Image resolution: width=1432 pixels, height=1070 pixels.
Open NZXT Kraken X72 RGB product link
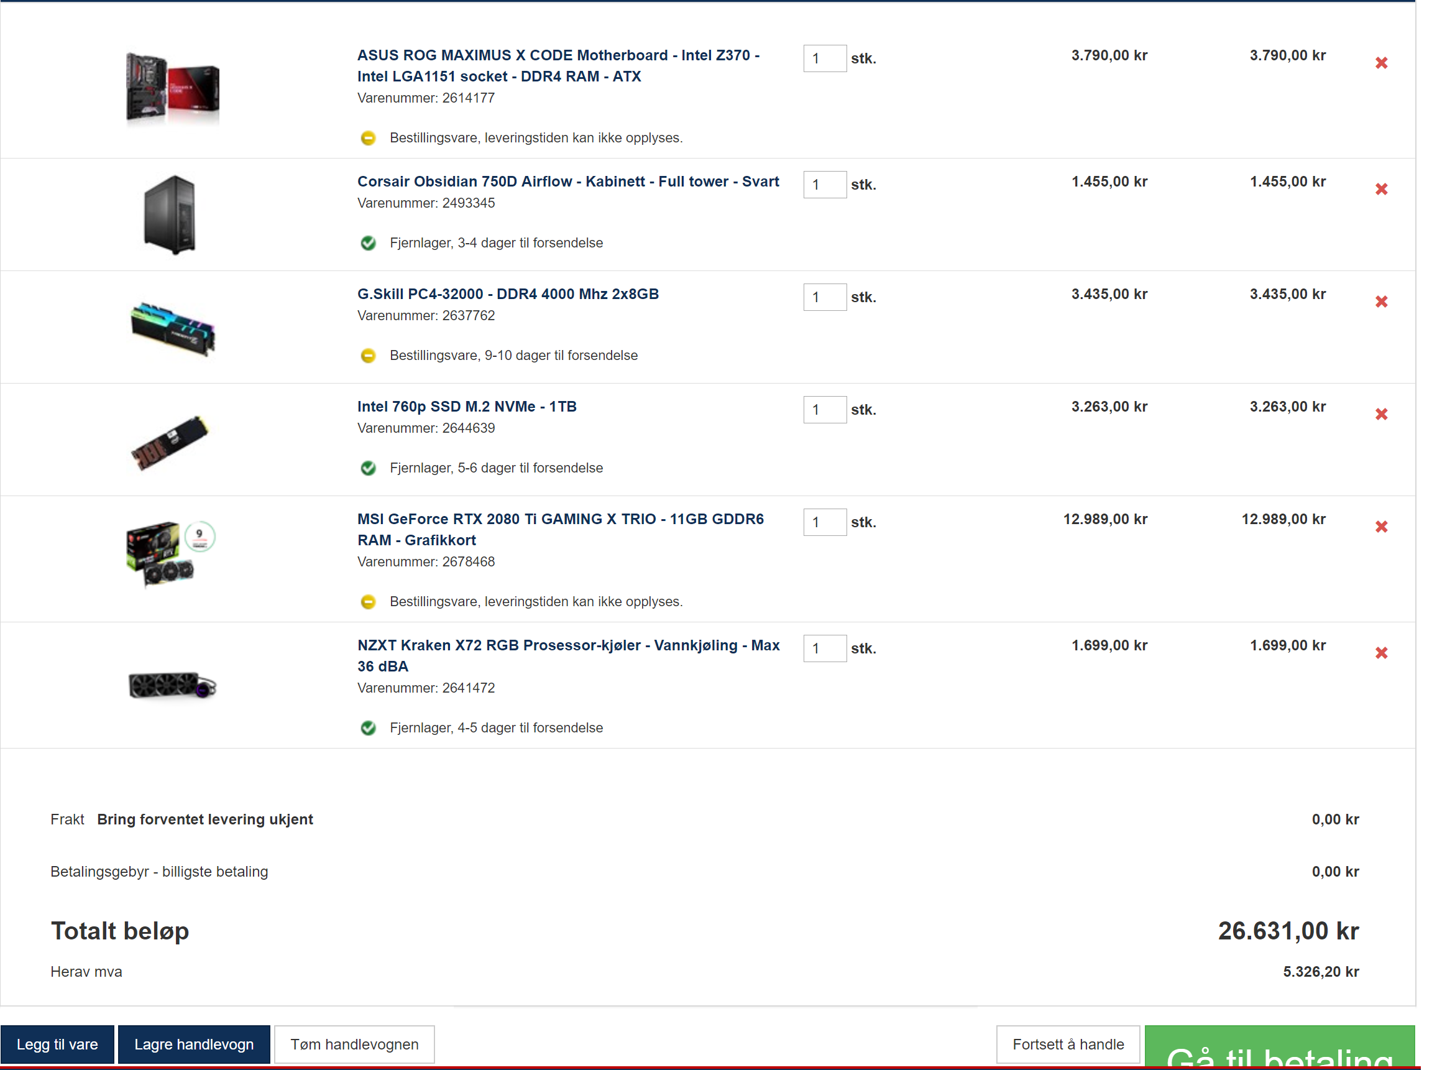(567, 656)
